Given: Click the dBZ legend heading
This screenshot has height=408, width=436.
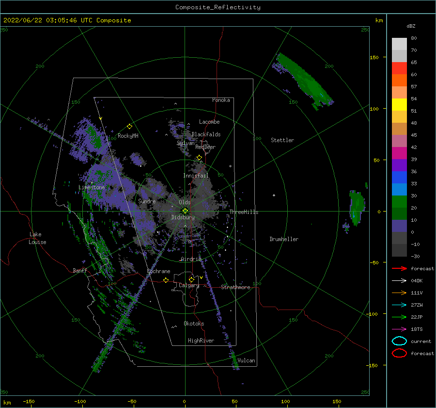Looking at the screenshot, I should [x=411, y=26].
